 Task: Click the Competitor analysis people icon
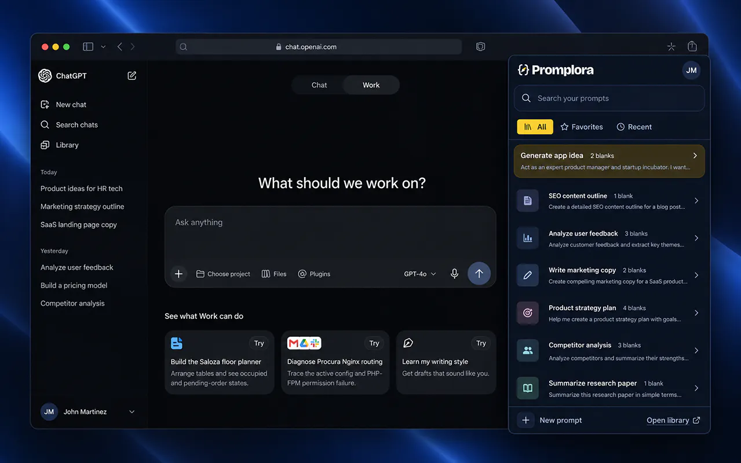click(x=528, y=351)
